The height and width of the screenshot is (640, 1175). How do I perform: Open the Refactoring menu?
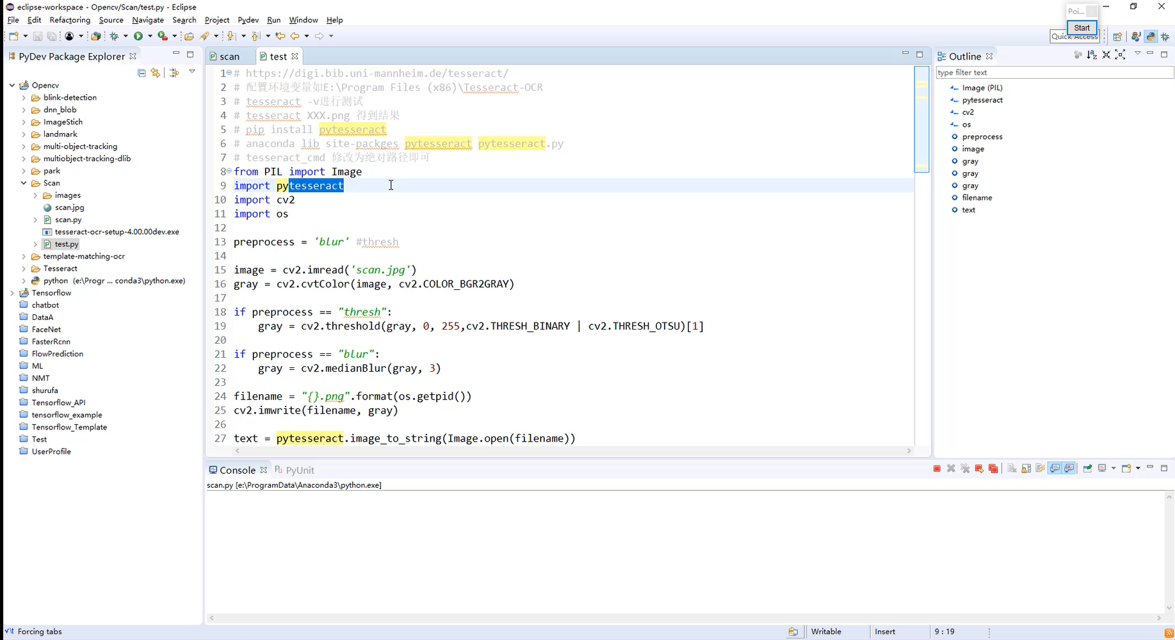coord(70,20)
